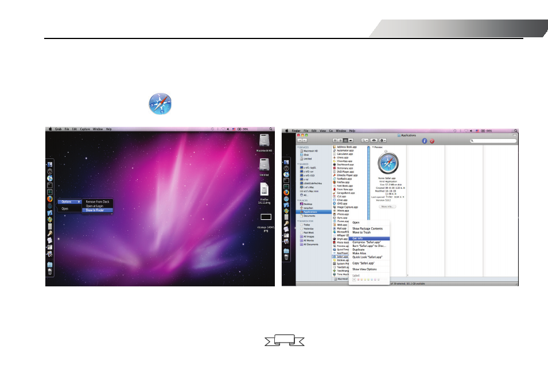Screen dimensions: 548x365
Task: Collapse the DEVICES section in Finder sidebar
Action: click(298, 147)
